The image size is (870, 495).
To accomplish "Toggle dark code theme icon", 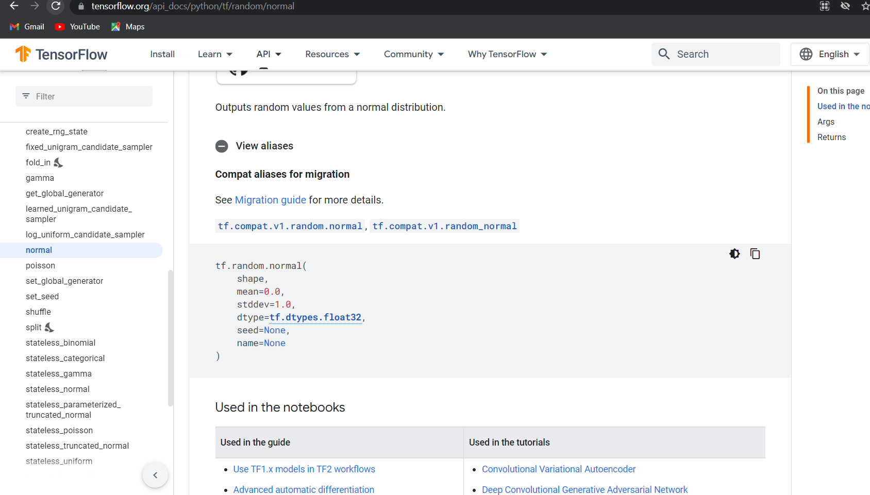I will pos(734,253).
